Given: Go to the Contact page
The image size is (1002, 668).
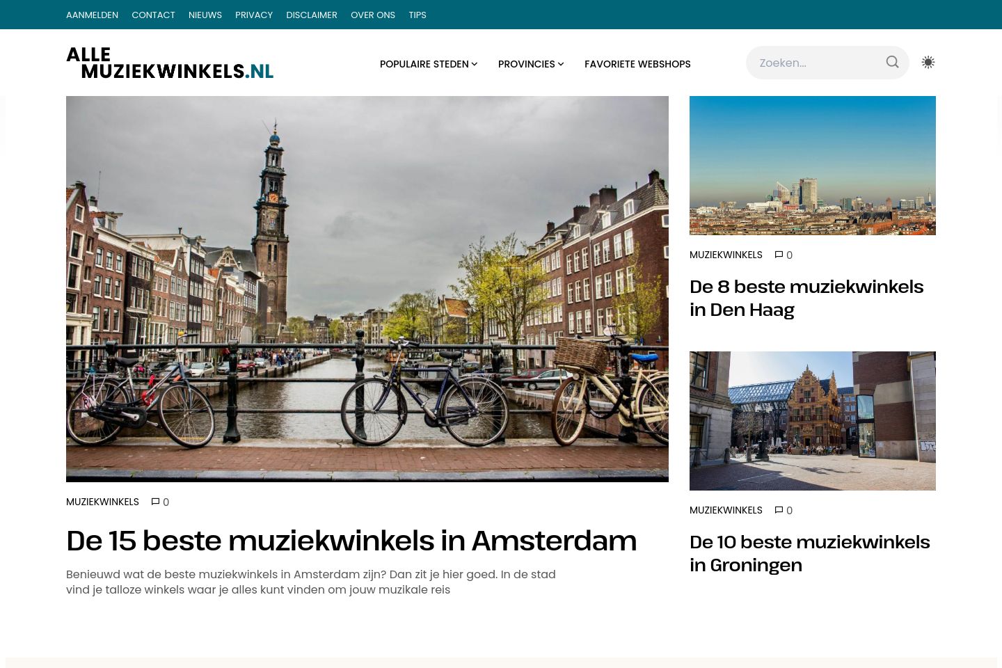Looking at the screenshot, I should pos(153,15).
